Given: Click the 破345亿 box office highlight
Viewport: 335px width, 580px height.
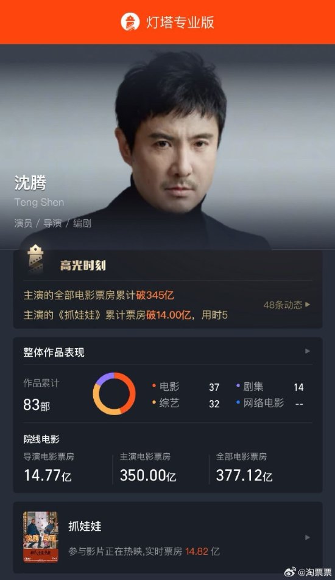Looking at the screenshot, I should [x=155, y=295].
